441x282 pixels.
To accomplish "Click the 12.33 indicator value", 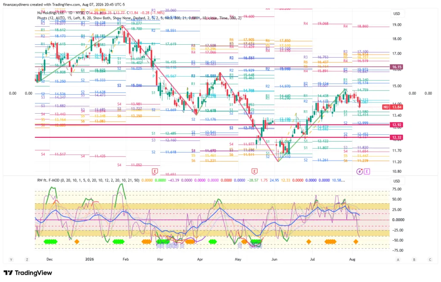I will coord(286,180).
